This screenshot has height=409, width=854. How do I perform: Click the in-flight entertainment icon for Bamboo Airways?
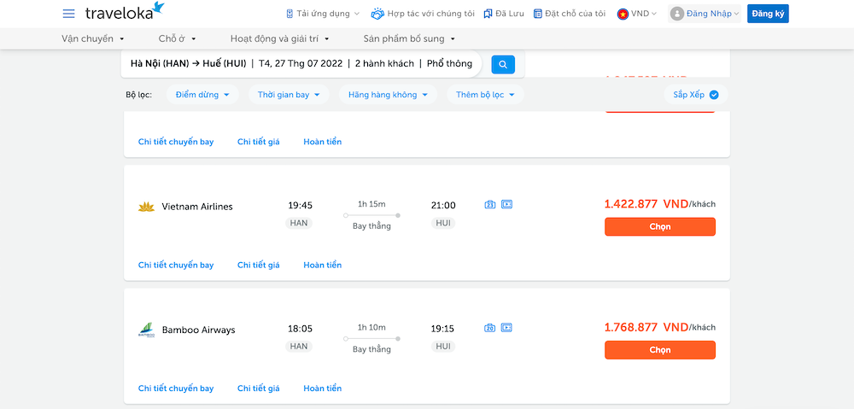[506, 328]
